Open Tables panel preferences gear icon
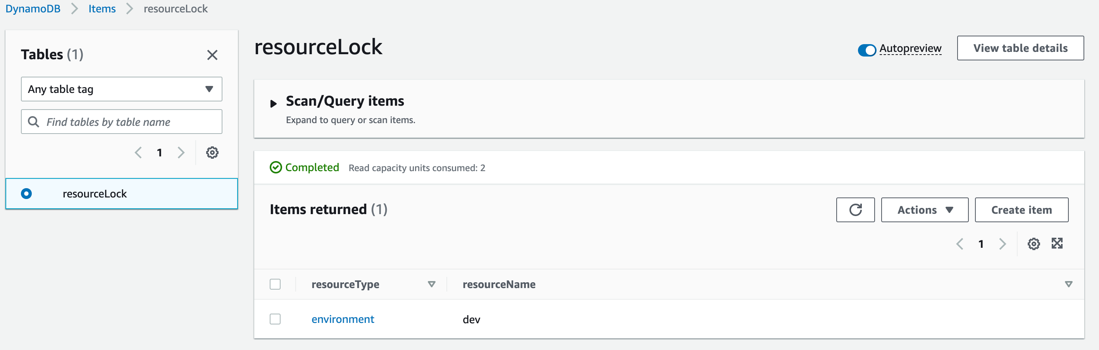Screen dimensions: 1099x350 [212, 153]
